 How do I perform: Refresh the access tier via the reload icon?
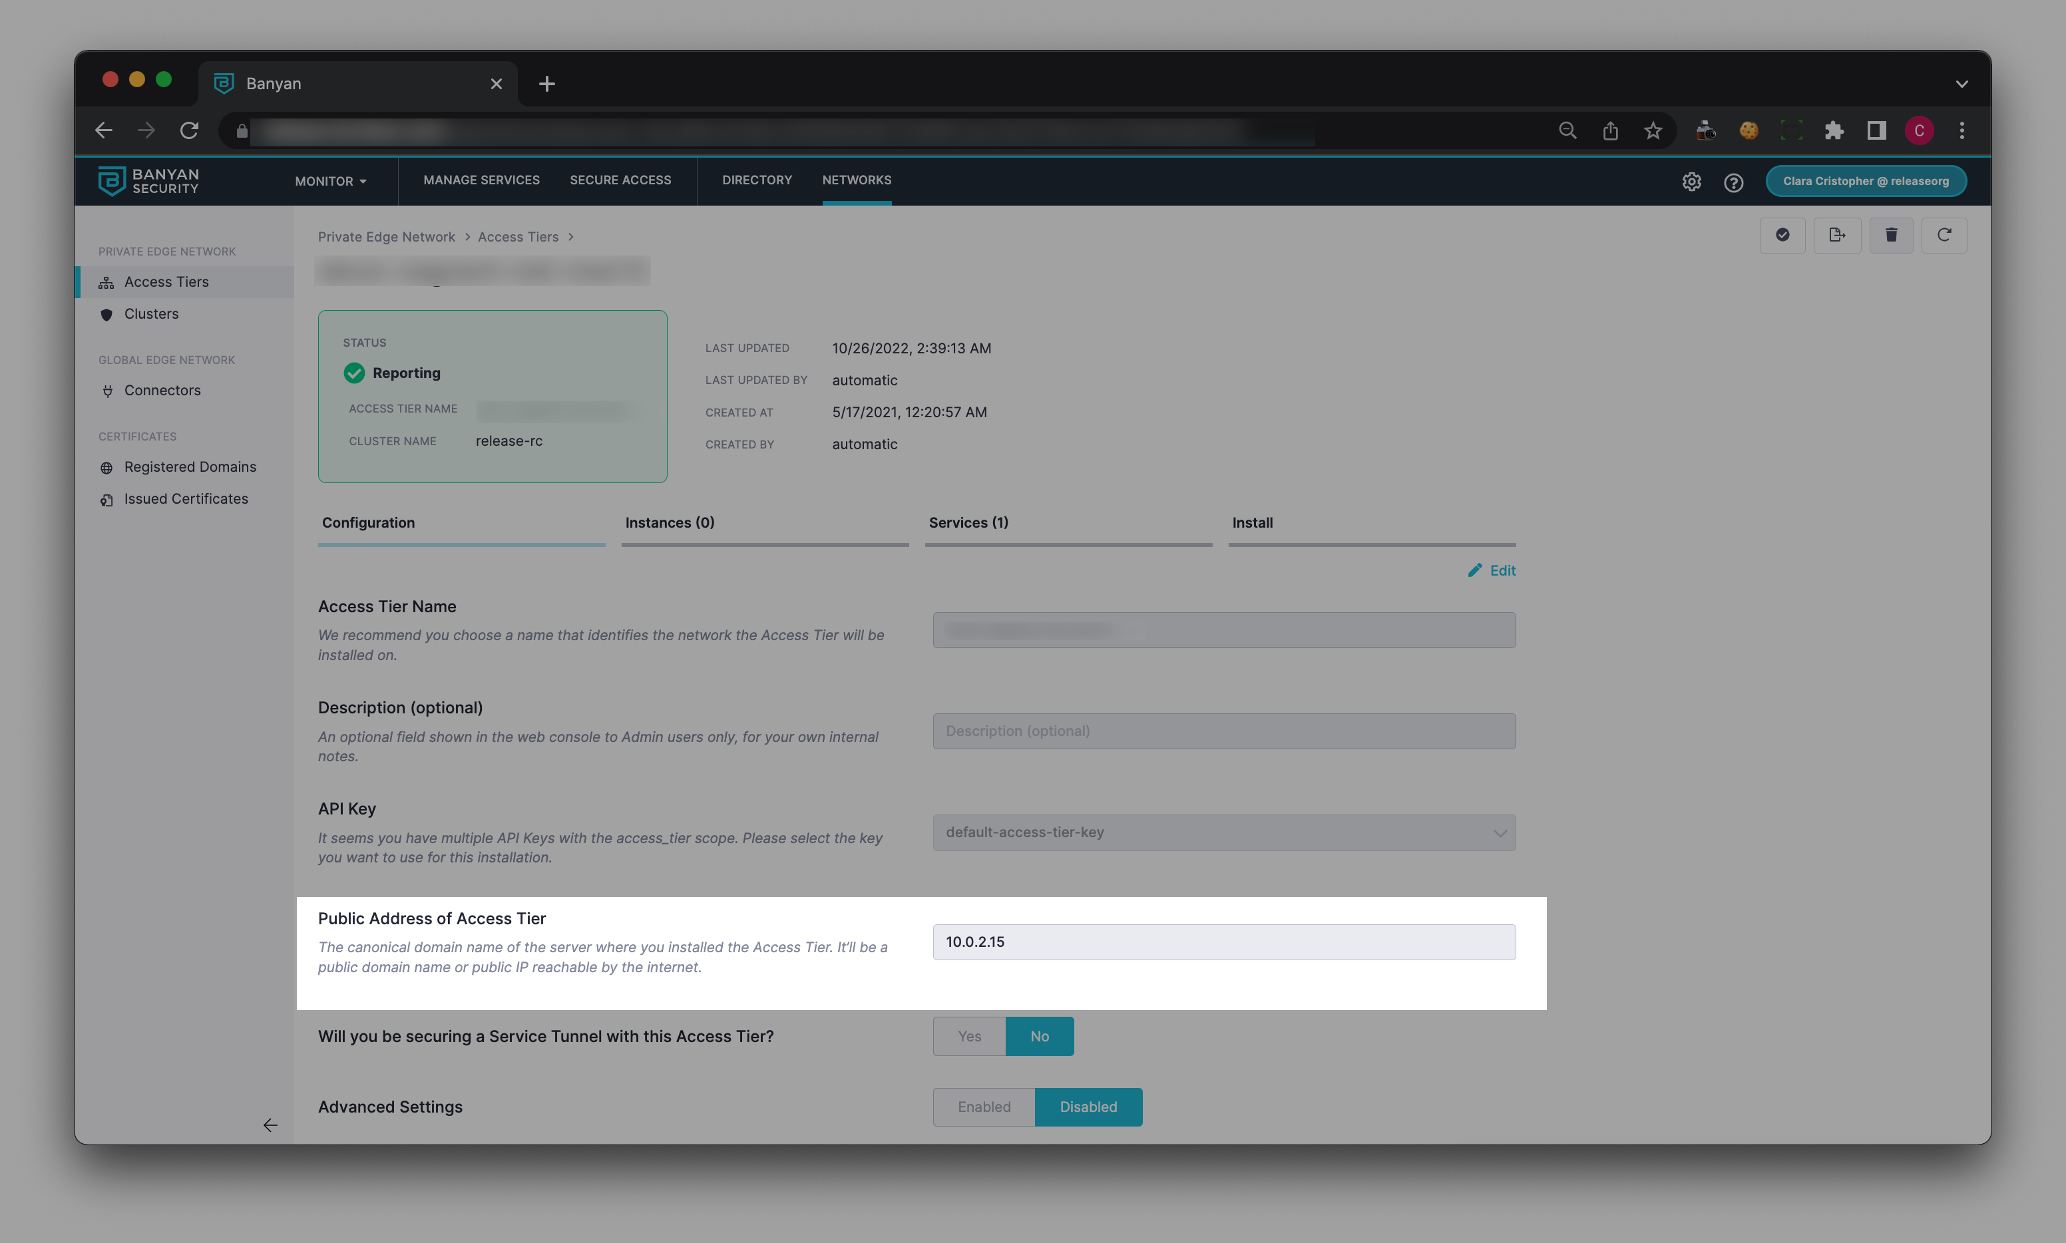(x=1944, y=236)
